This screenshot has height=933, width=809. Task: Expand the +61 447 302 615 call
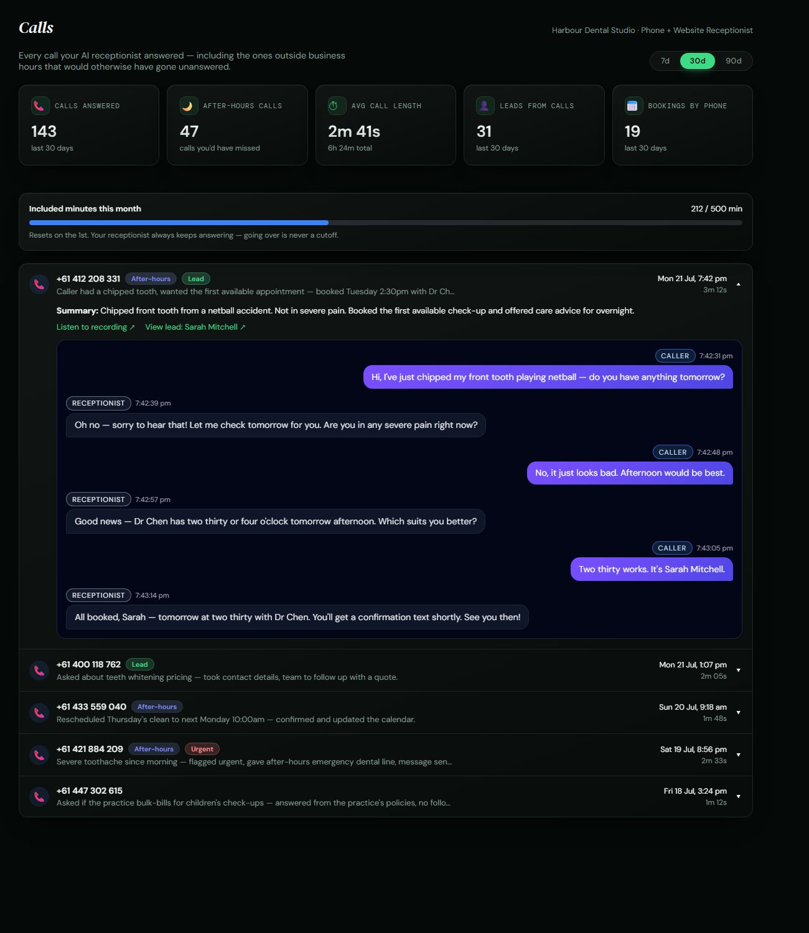pos(739,797)
